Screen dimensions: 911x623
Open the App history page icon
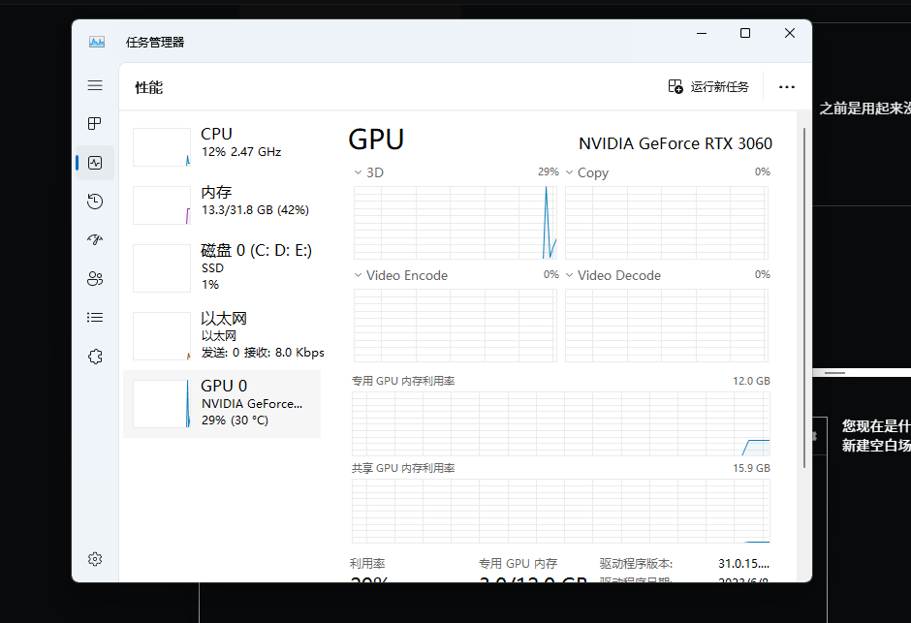(x=95, y=202)
